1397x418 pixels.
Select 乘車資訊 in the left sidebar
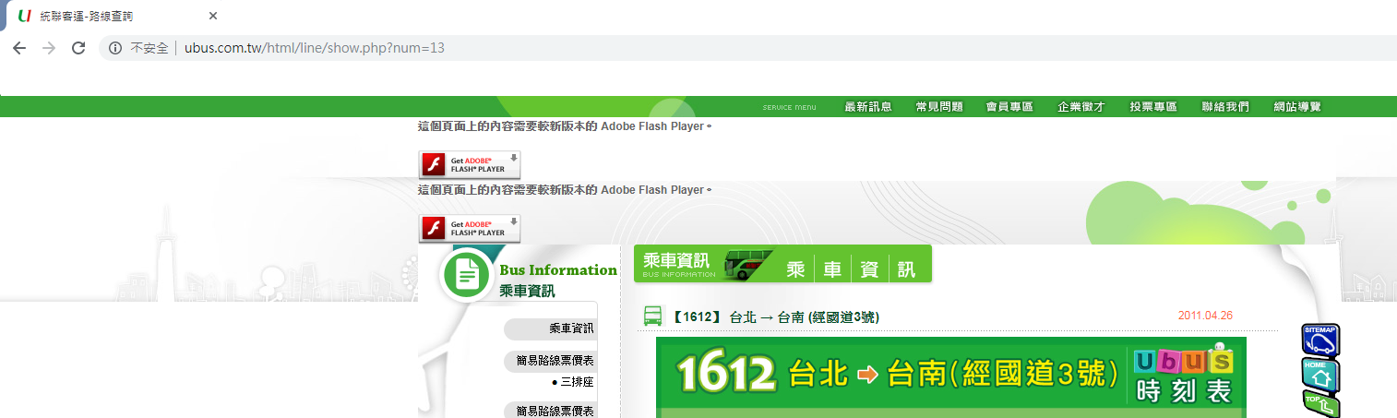coord(551,329)
